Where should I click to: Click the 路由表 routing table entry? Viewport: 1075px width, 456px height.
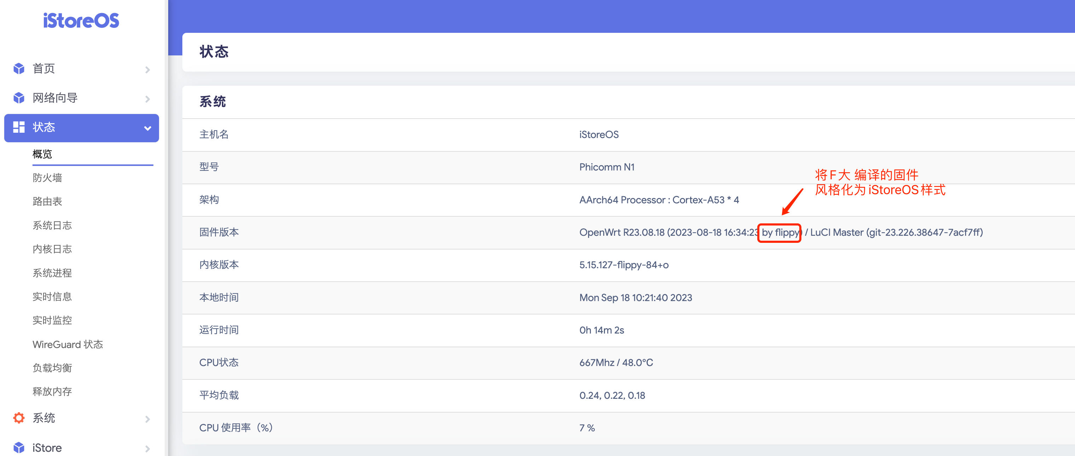click(x=47, y=201)
